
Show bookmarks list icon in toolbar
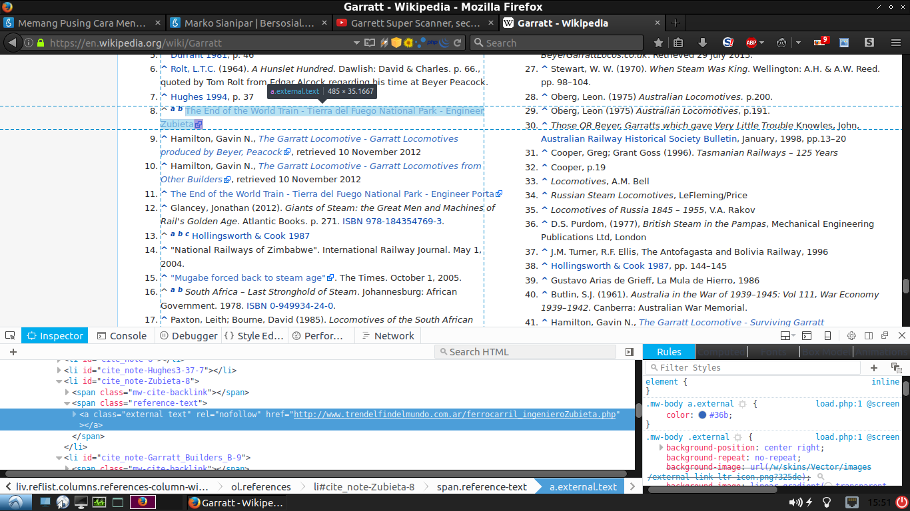tap(677, 43)
